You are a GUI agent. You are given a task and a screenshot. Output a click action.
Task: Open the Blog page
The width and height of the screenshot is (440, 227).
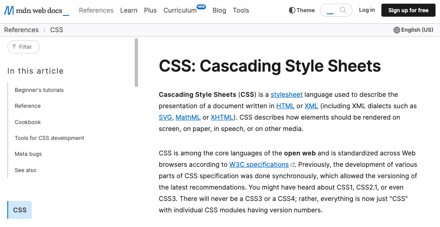pos(219,10)
